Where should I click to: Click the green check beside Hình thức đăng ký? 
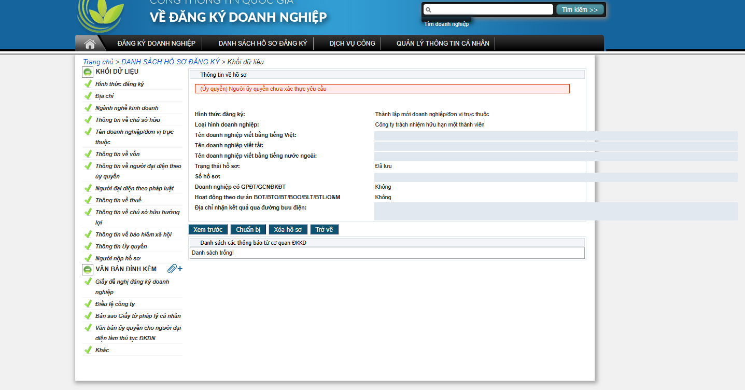[x=88, y=83]
